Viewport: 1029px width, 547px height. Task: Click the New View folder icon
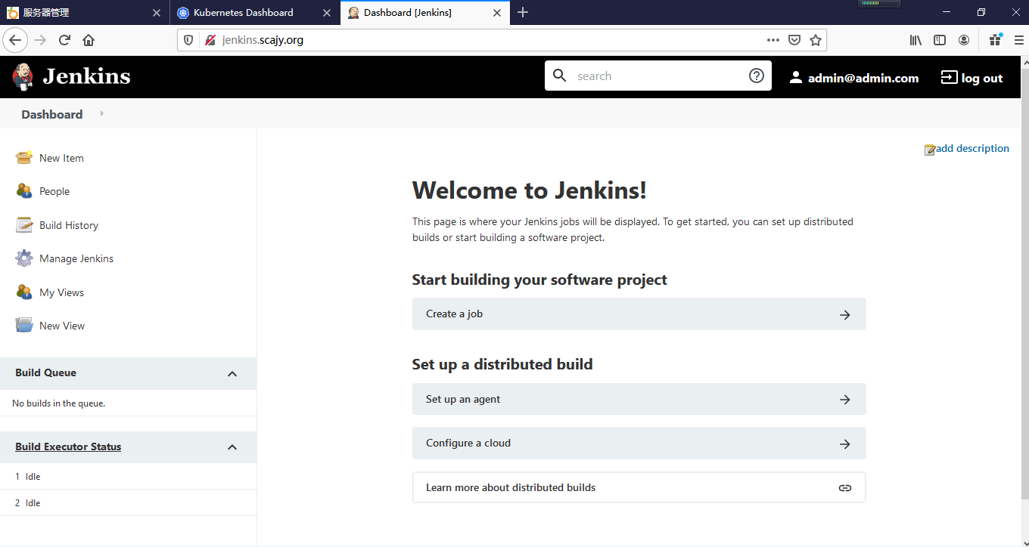24,325
